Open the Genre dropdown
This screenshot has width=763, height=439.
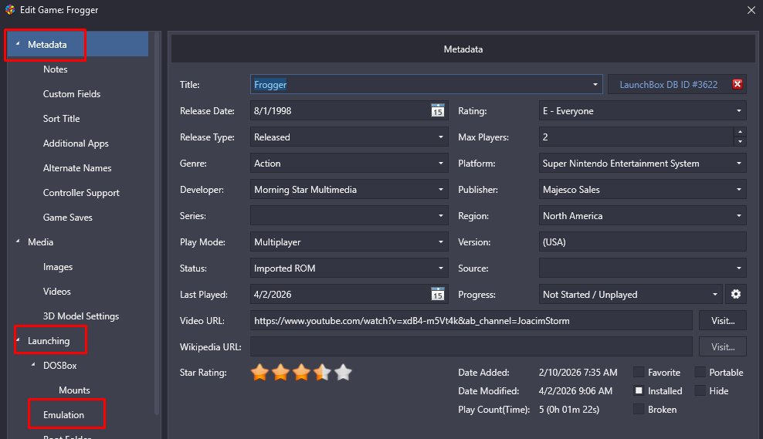coord(441,164)
